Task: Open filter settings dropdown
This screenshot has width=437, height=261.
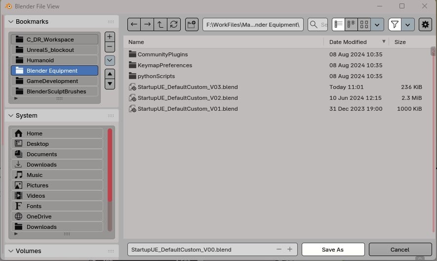Action: (x=408, y=25)
